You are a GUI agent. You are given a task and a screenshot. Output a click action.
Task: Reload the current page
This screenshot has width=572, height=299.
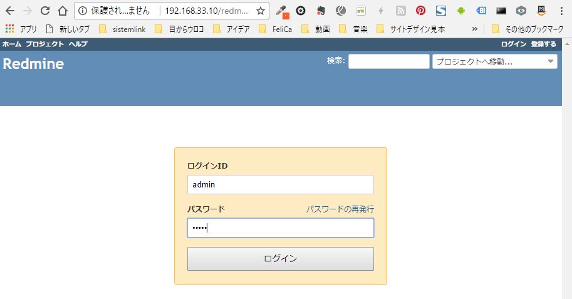pos(45,11)
